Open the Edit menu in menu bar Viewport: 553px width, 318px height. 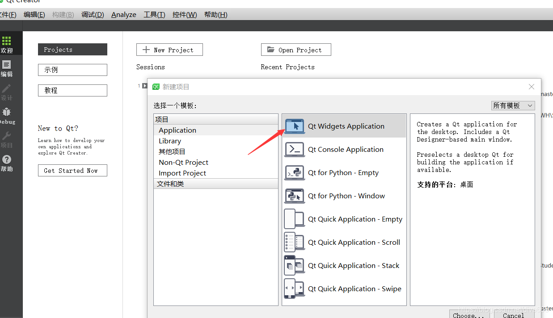pyautogui.click(x=34, y=15)
